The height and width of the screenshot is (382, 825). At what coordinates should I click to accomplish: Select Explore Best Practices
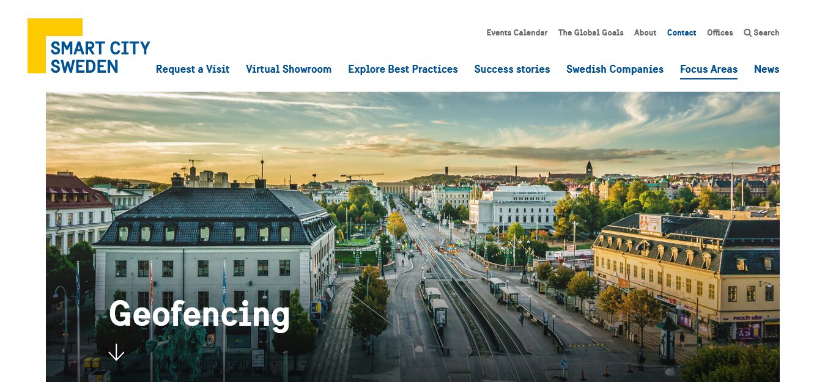(403, 69)
